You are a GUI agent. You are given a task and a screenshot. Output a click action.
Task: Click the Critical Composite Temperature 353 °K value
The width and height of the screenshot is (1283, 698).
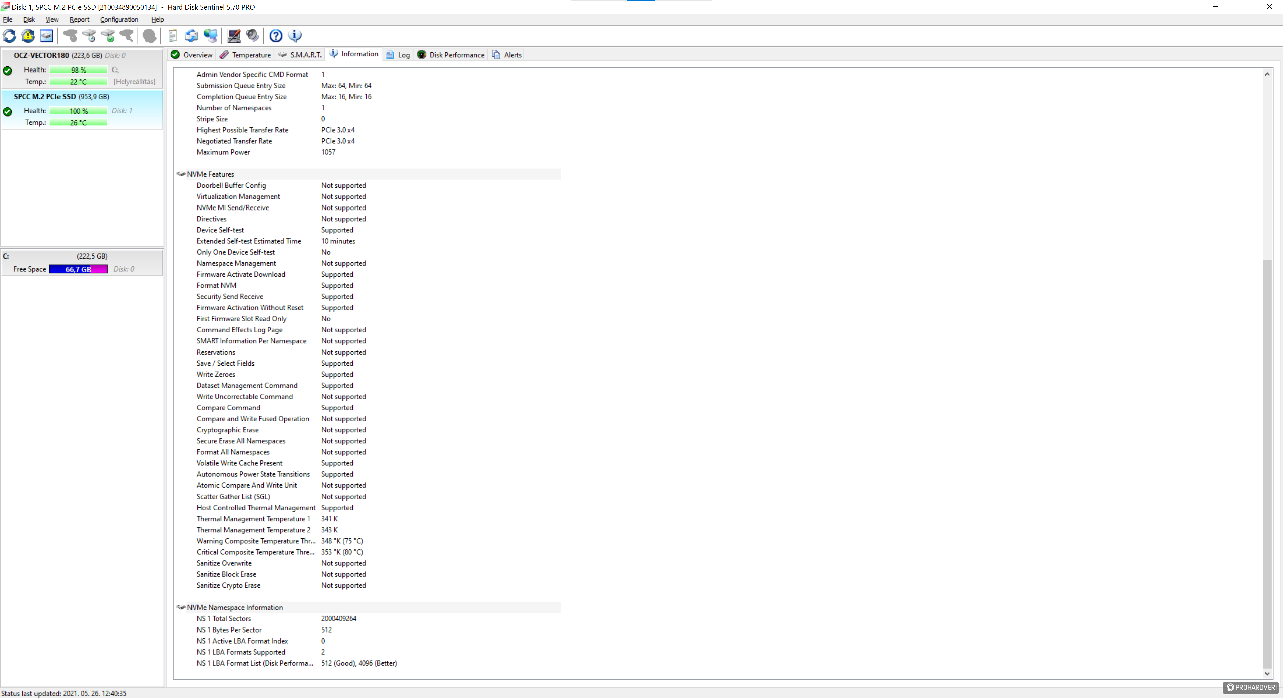click(342, 552)
